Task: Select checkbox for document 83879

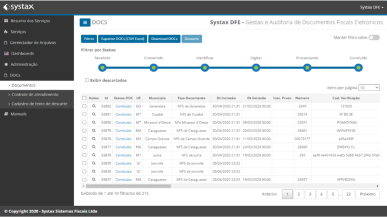Action: [84, 131]
